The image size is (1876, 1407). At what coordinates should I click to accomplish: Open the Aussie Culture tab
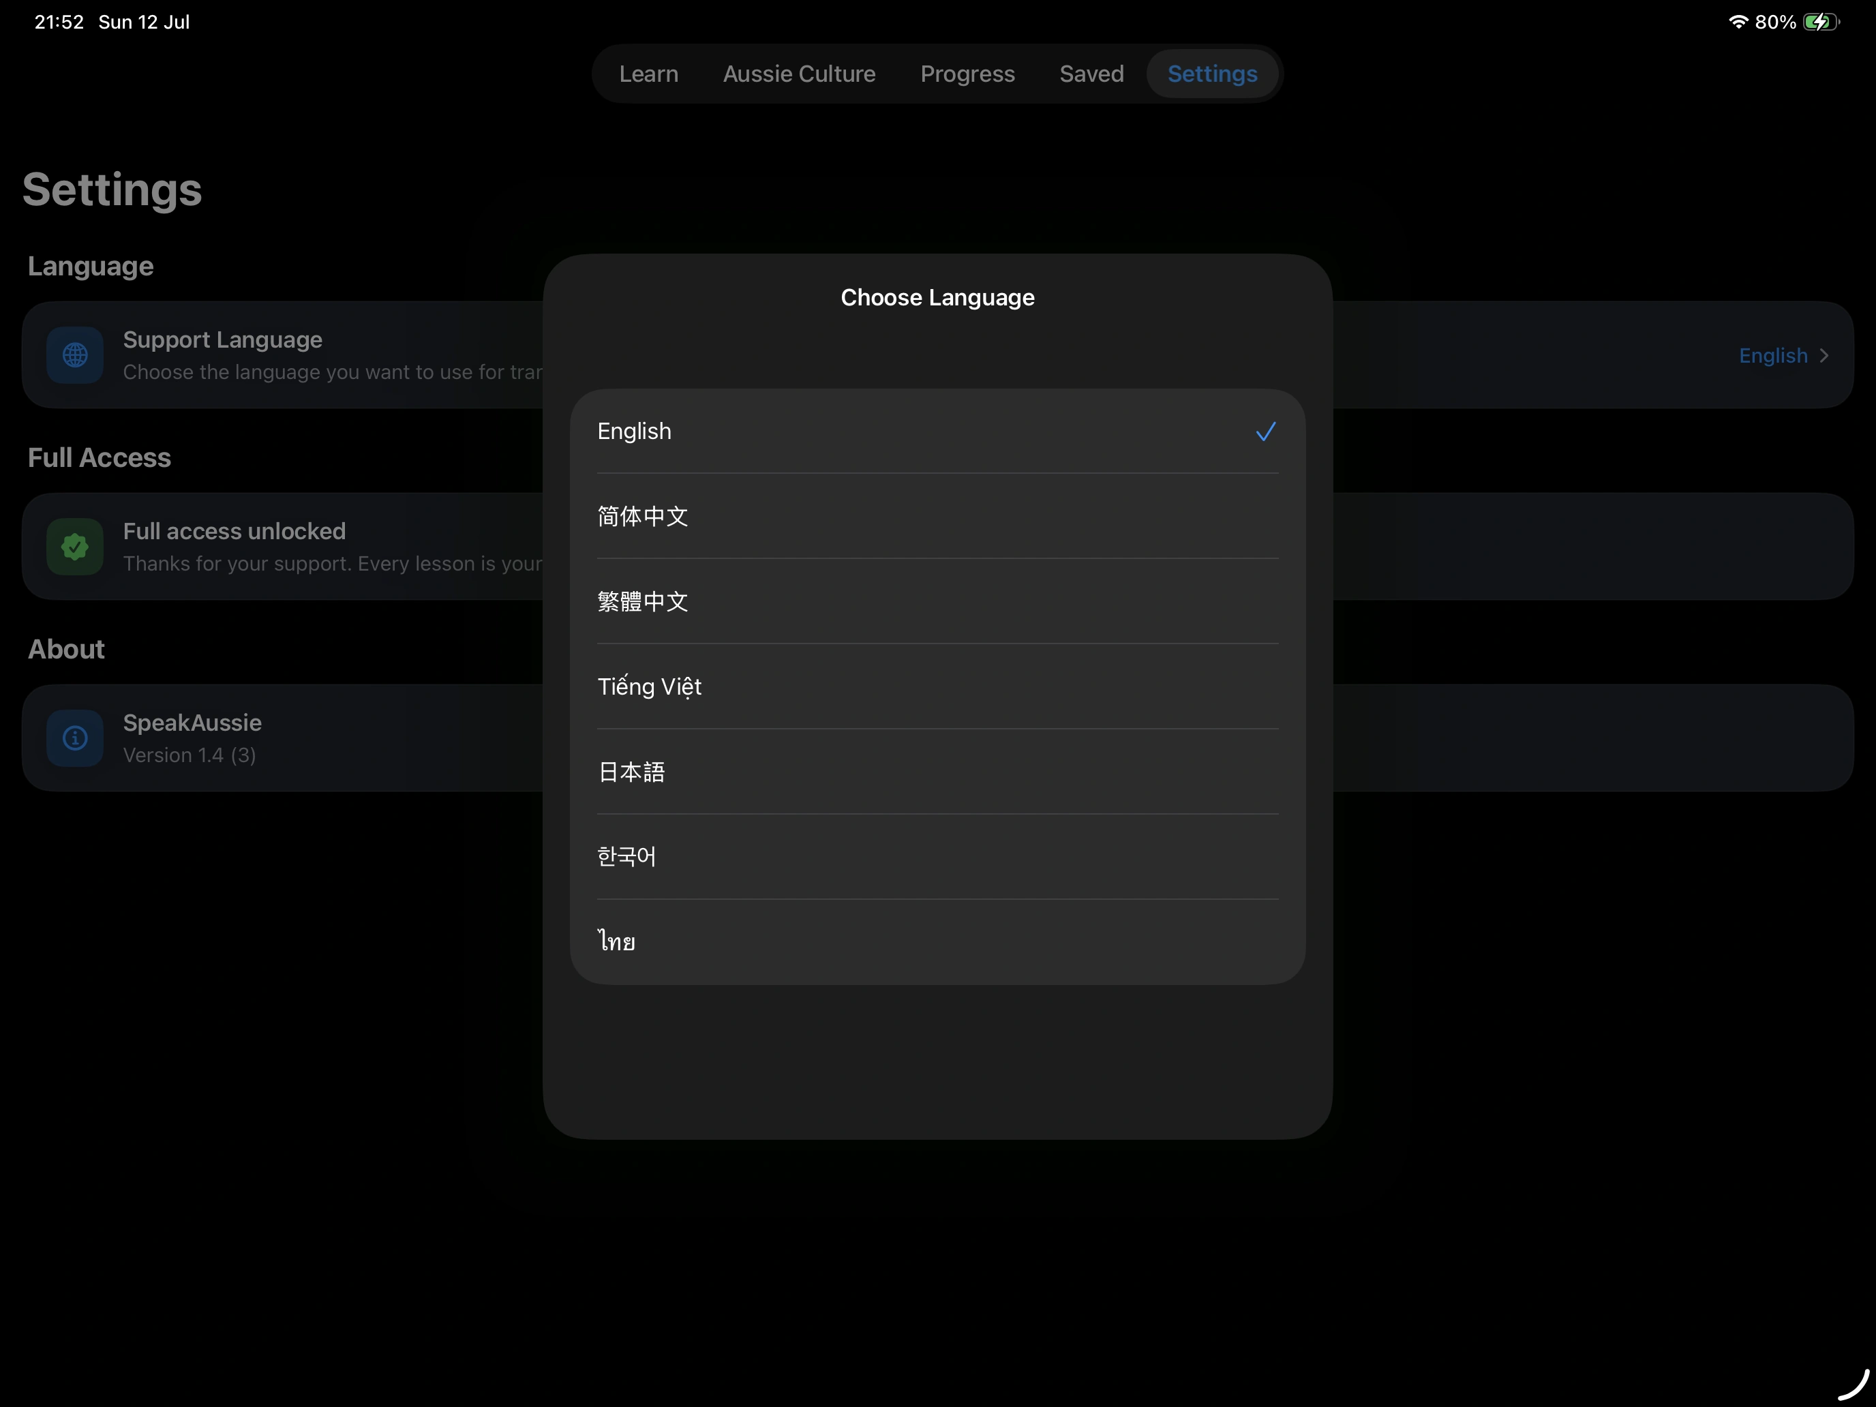tap(799, 74)
